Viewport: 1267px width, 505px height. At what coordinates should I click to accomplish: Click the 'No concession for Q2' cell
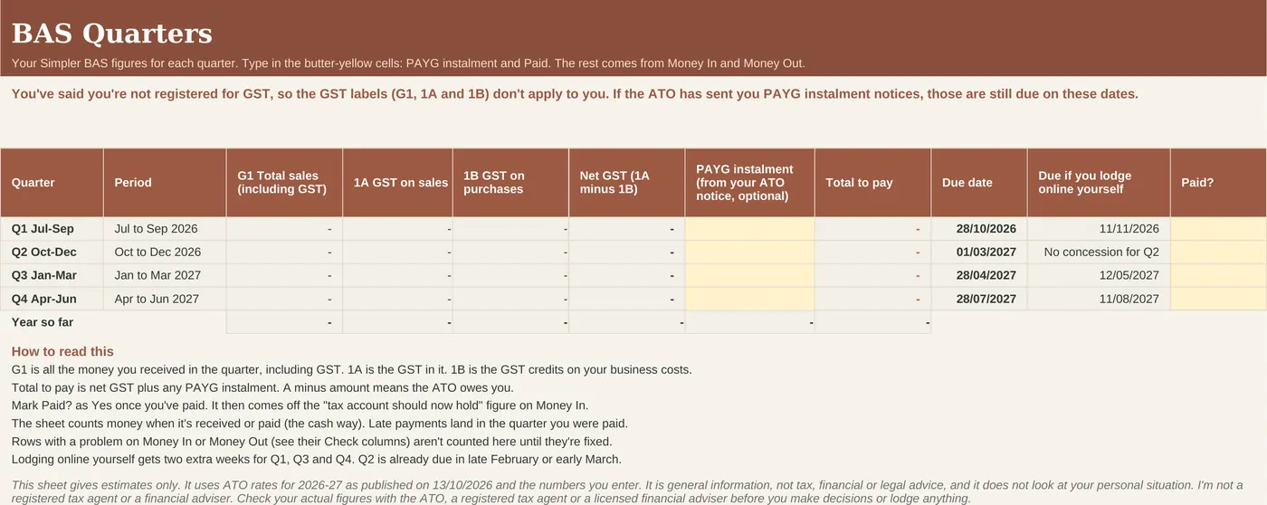[x=1099, y=252]
